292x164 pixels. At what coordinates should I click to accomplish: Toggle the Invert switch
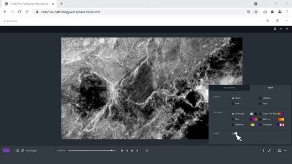[x=235, y=133]
